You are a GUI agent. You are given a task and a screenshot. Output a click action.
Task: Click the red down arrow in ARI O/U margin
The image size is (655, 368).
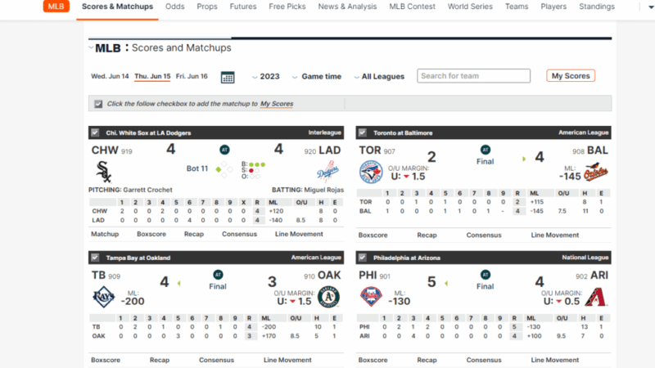point(559,302)
